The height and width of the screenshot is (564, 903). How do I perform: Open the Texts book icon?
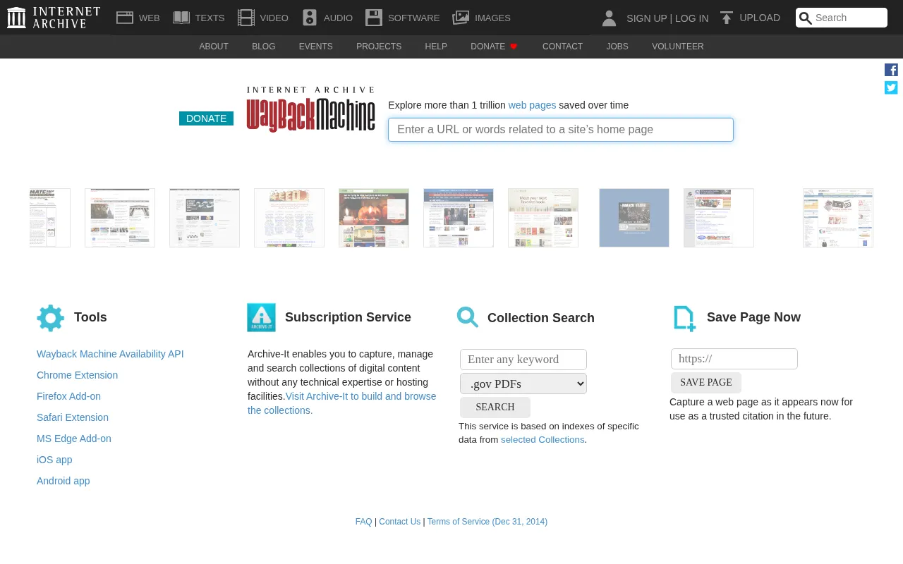tap(181, 18)
